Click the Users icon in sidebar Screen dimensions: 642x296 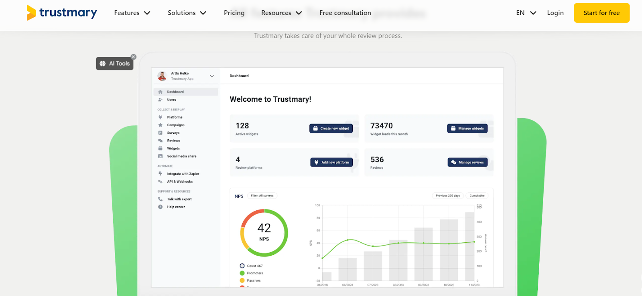coord(160,100)
